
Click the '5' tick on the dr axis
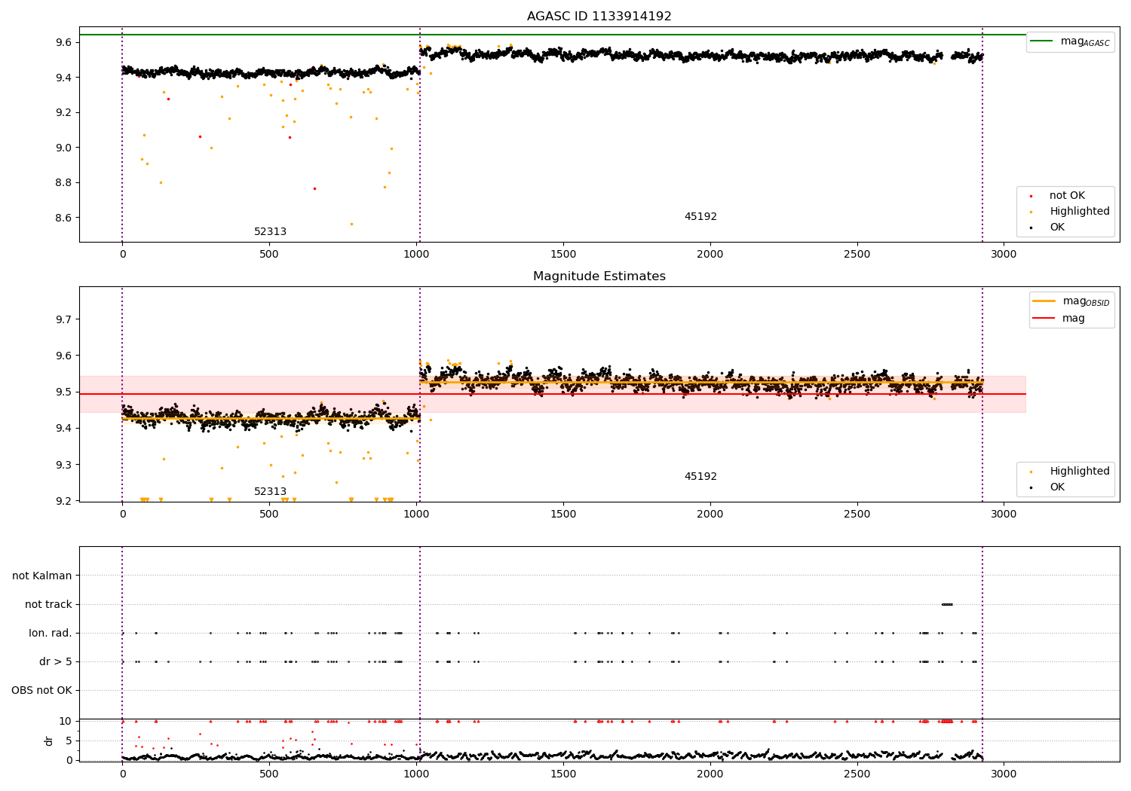click(x=69, y=741)
